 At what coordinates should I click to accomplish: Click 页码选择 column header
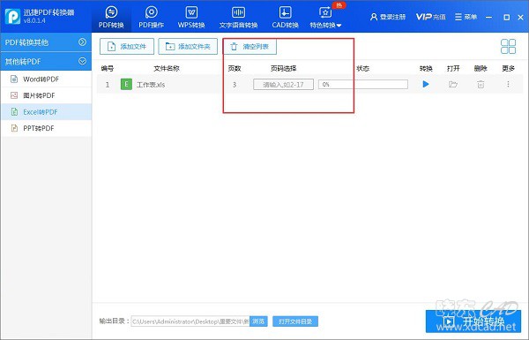click(283, 69)
